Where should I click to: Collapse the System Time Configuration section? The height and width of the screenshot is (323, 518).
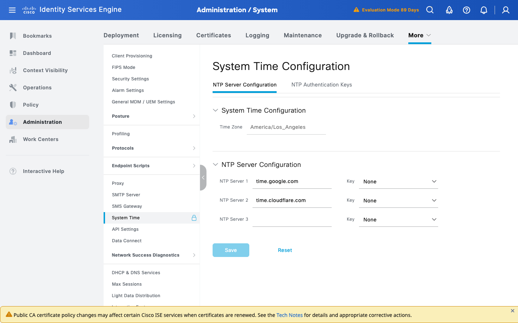(215, 111)
